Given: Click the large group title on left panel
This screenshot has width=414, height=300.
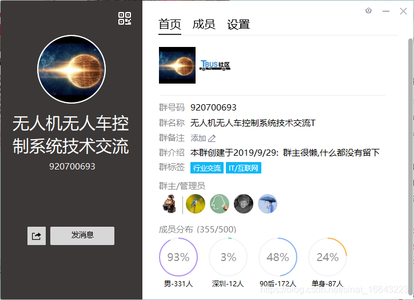Looking at the screenshot, I should (x=71, y=135).
